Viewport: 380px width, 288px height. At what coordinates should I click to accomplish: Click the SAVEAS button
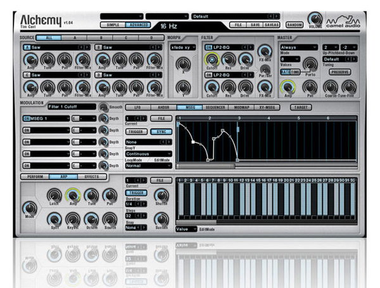point(272,25)
